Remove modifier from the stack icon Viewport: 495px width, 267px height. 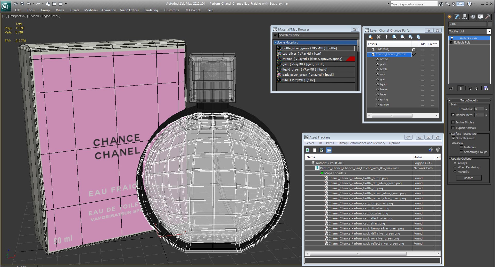coord(476,88)
